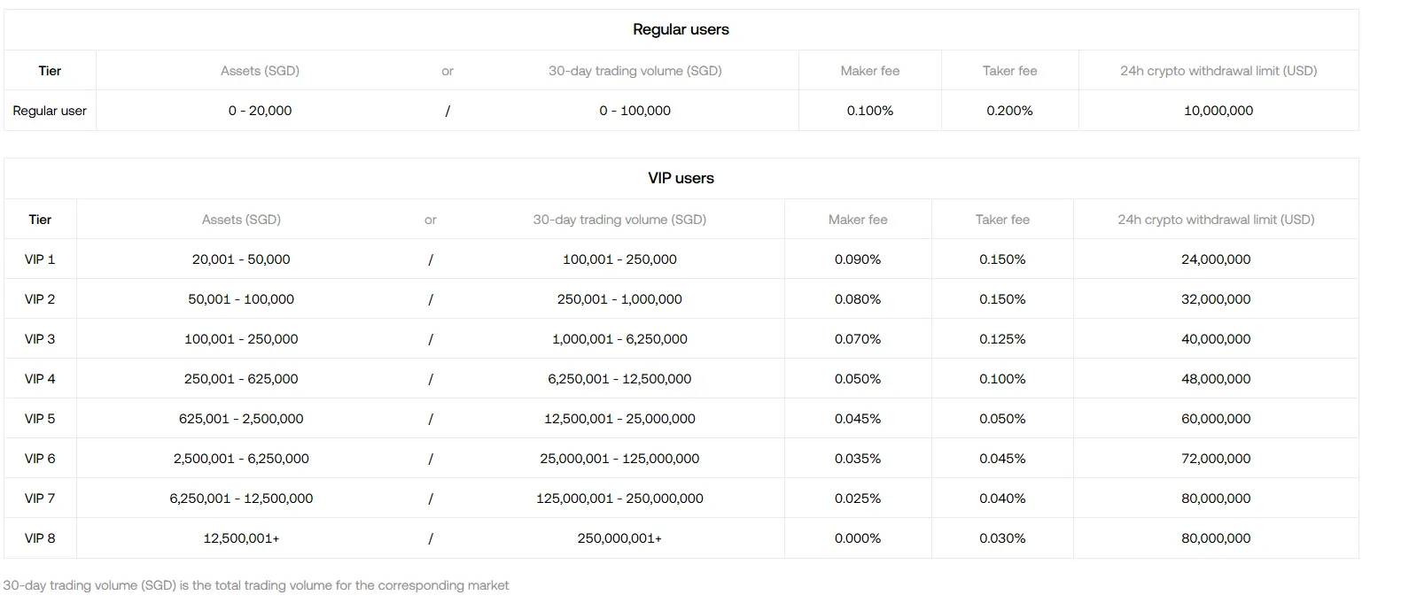Image resolution: width=1409 pixels, height=603 pixels.
Task: Click the "Regular users" table heading
Action: (x=681, y=29)
